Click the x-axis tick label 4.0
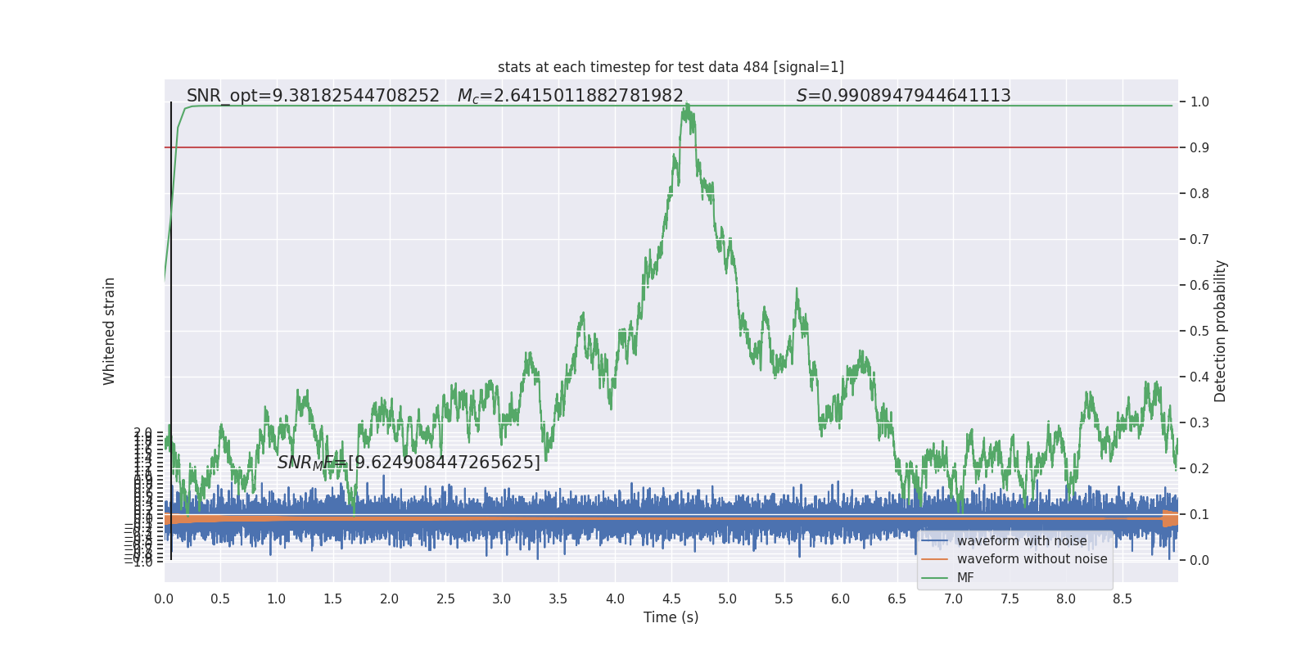Screen dimensions: 1310x655 615,599
